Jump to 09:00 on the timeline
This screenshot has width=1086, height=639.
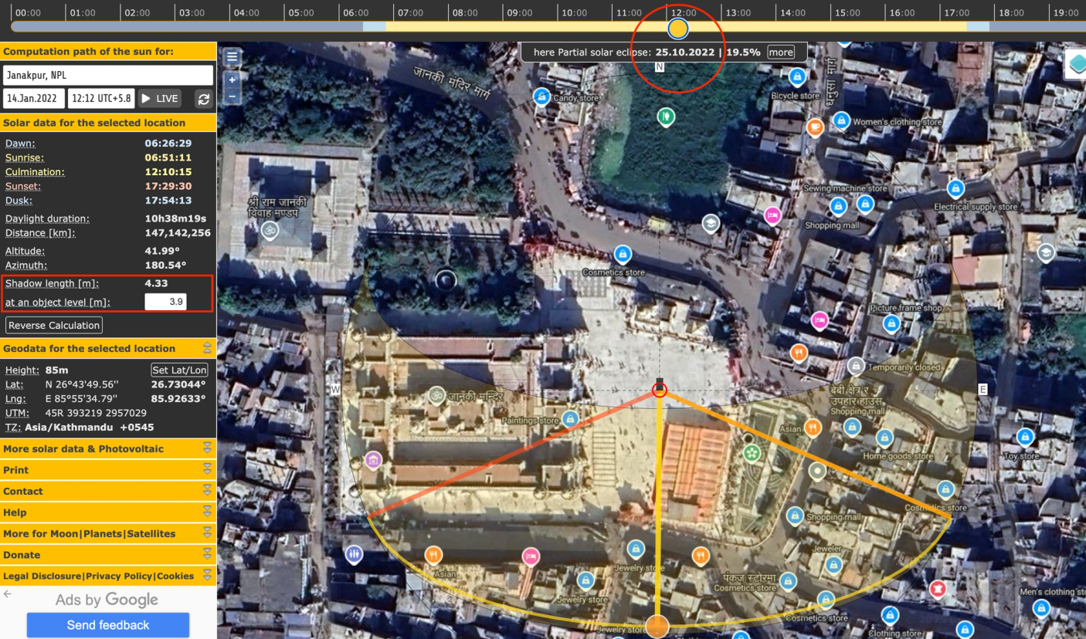tap(520, 12)
